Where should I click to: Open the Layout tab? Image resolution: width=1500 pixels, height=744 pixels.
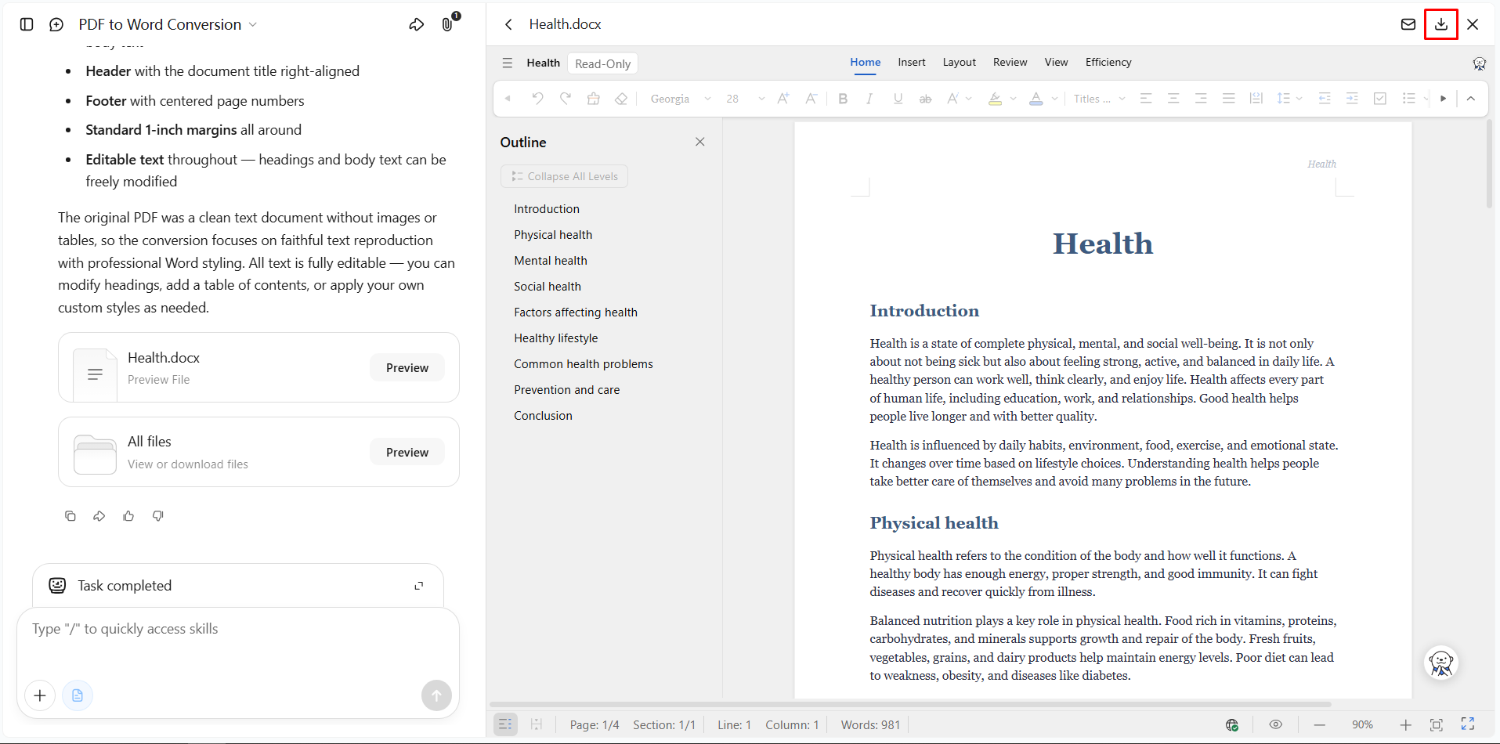point(960,63)
